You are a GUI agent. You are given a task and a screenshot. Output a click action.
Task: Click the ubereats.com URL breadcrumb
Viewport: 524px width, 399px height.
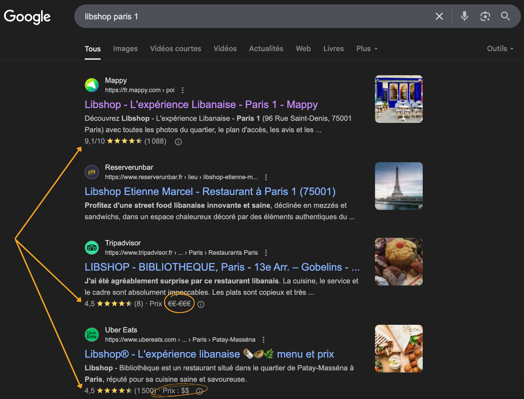[x=180, y=340]
